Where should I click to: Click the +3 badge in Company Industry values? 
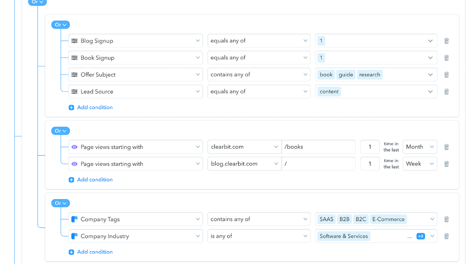coord(421,236)
